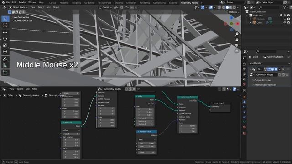The height and width of the screenshot is (164, 292).
Task: Select the 3D Cursor tool
Action: tap(5, 25)
